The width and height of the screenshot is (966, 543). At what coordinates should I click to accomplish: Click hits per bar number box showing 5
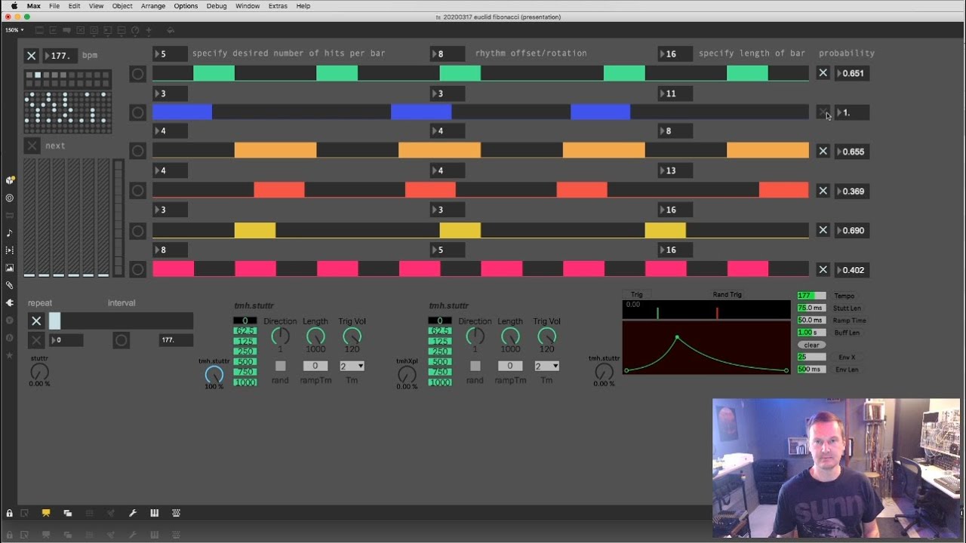(170, 54)
